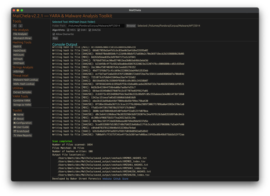Click the SHA256 hash line starting 7d08a9fcff
This screenshot has height=196, width=270.
click(118, 134)
